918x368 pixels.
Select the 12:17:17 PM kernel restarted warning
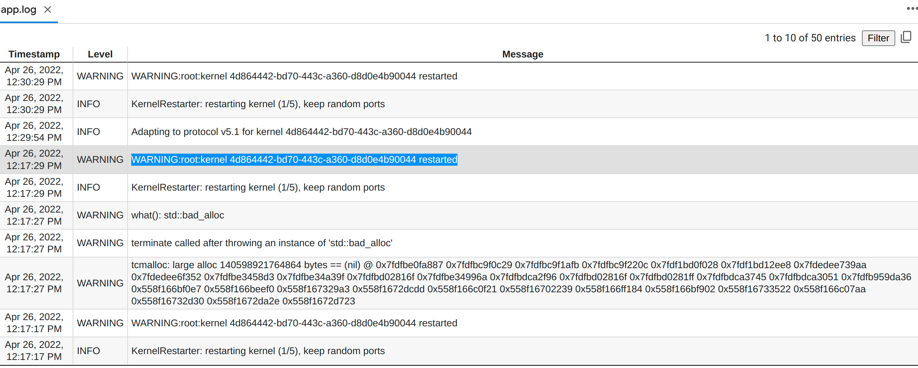click(294, 323)
